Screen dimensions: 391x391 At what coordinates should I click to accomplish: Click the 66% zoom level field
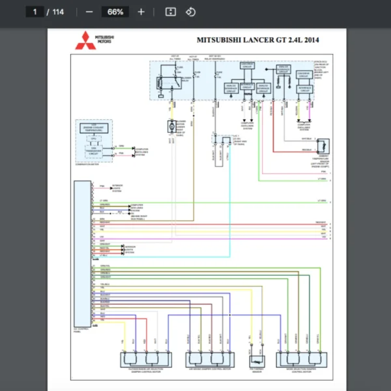pos(115,12)
